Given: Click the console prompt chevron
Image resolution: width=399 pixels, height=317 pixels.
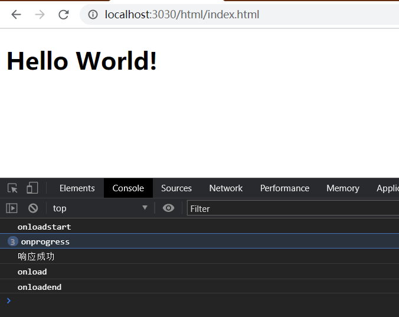Looking at the screenshot, I should coord(9,300).
